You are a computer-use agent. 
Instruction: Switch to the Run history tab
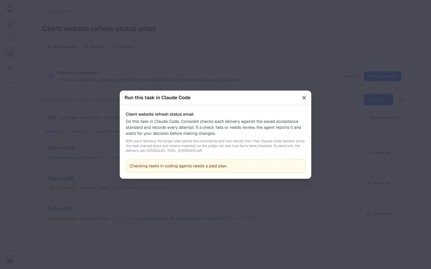[x=61, y=47]
